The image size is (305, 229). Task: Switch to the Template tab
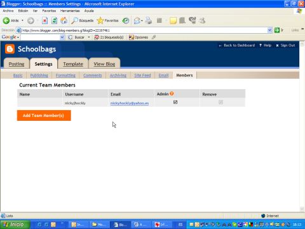(x=73, y=64)
